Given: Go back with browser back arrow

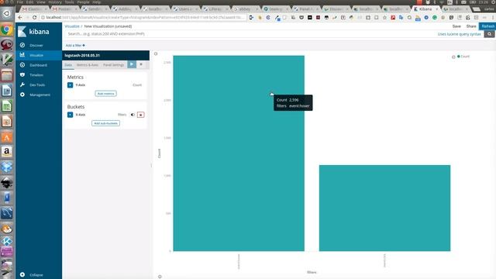Looking at the screenshot, I should coord(20,17).
